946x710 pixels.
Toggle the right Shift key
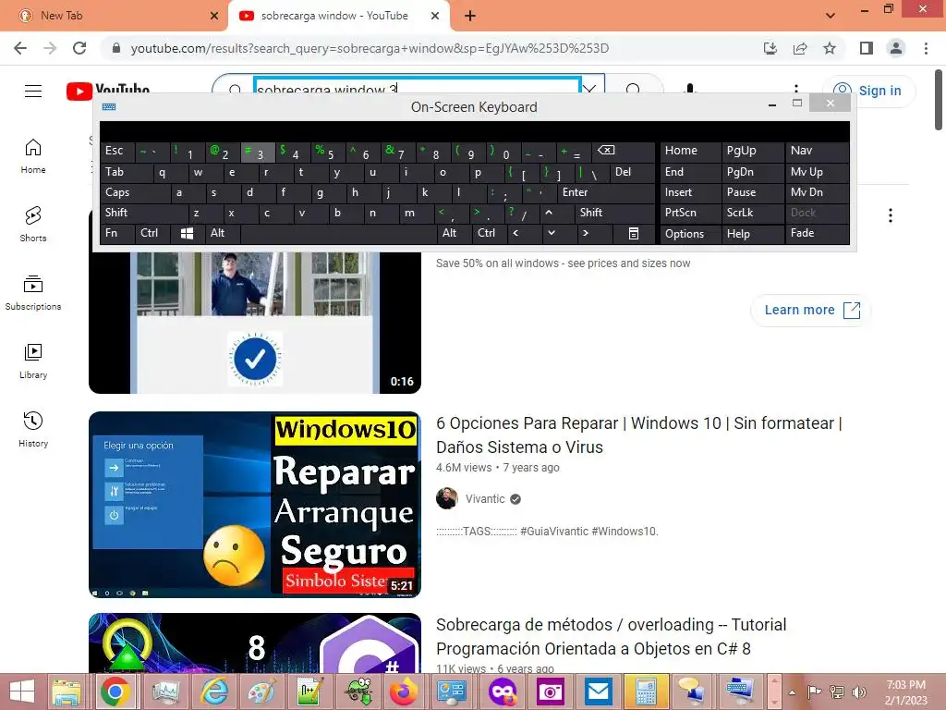(x=614, y=213)
